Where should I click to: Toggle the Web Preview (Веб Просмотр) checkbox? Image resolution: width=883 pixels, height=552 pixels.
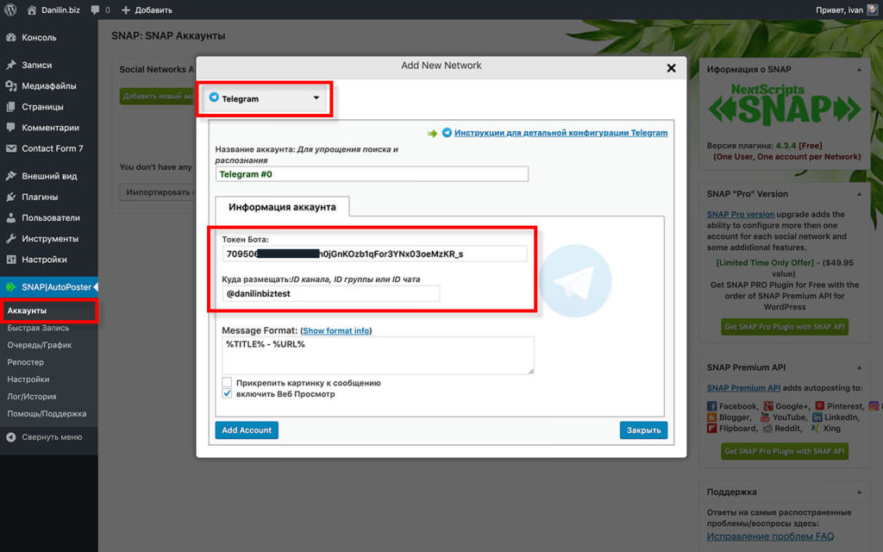click(227, 393)
